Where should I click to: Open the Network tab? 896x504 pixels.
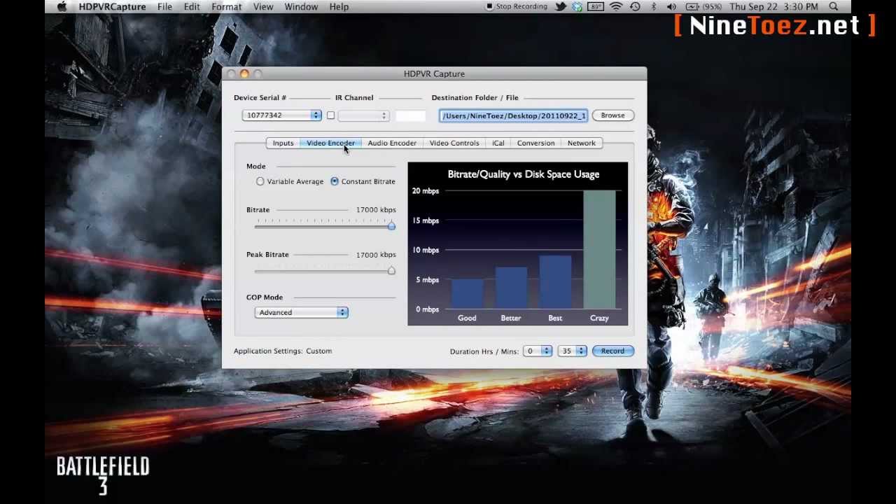[582, 143]
